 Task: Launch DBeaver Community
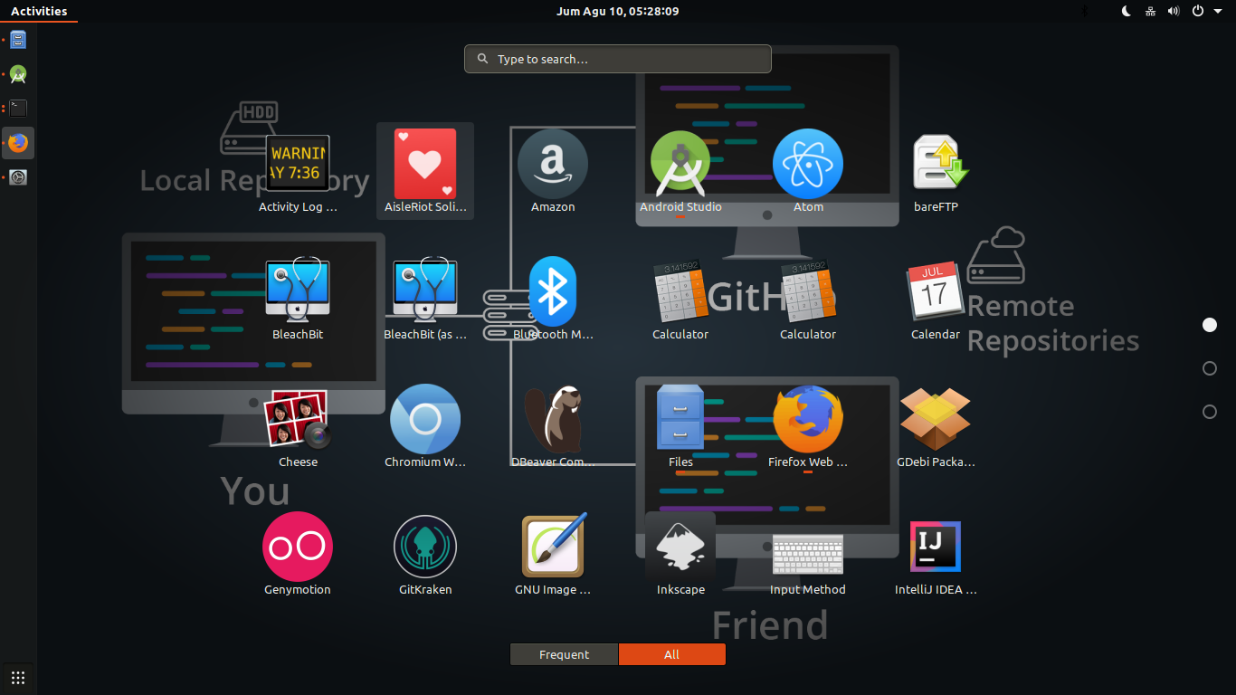[x=553, y=427]
